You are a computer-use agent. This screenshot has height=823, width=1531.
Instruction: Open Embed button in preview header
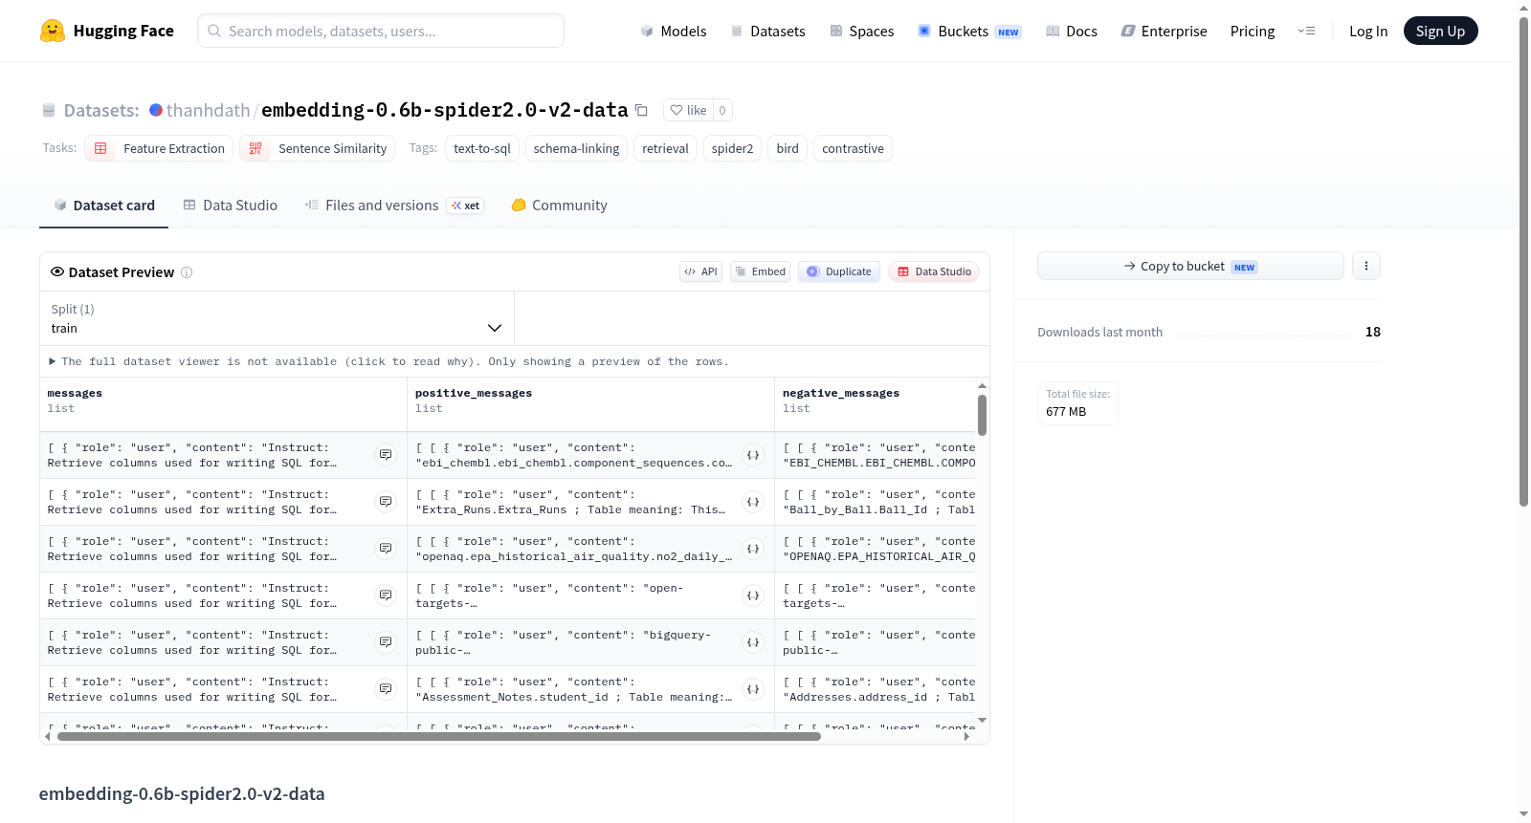(x=760, y=271)
